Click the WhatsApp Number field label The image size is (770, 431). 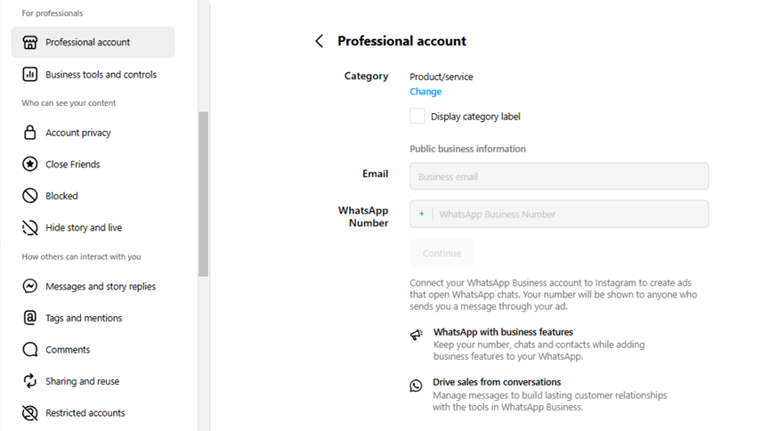pos(363,216)
